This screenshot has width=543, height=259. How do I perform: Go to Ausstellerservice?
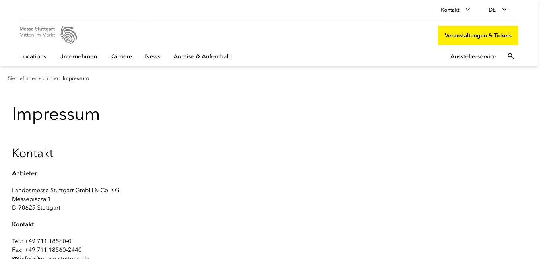coord(473,56)
